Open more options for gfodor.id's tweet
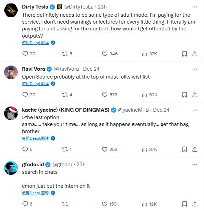This screenshot has width=204, height=211. pos(195,165)
